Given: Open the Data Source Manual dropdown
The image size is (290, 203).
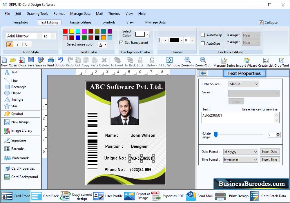Looking at the screenshot, I should pyautogui.click(x=244, y=84).
